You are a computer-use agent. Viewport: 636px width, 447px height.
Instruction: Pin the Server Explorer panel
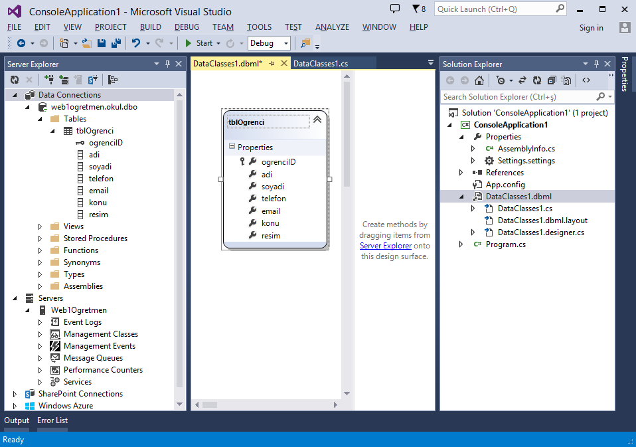click(167, 64)
